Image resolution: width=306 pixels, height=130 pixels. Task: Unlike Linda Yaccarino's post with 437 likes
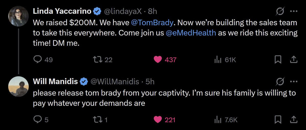coord(158,60)
